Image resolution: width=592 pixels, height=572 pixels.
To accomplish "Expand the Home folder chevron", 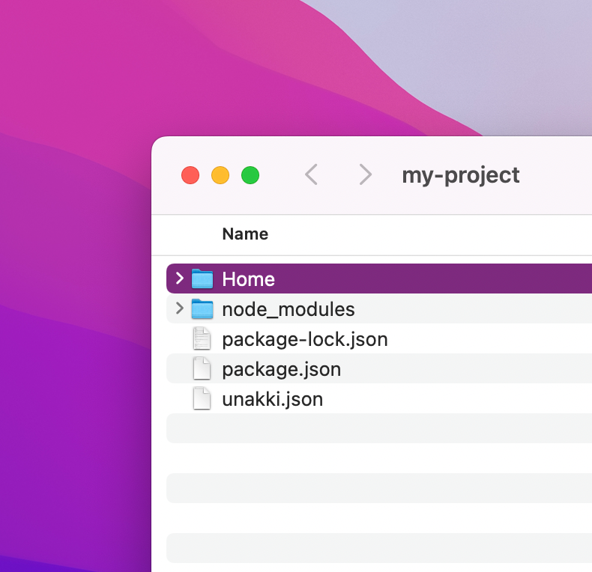I will click(180, 279).
